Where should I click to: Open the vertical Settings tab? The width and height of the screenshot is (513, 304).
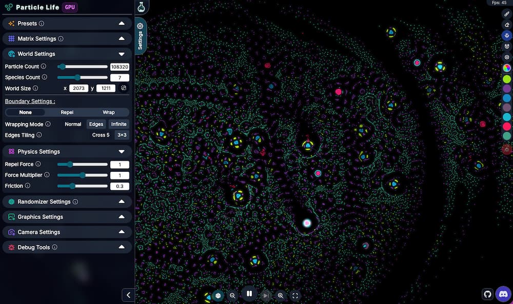point(141,36)
